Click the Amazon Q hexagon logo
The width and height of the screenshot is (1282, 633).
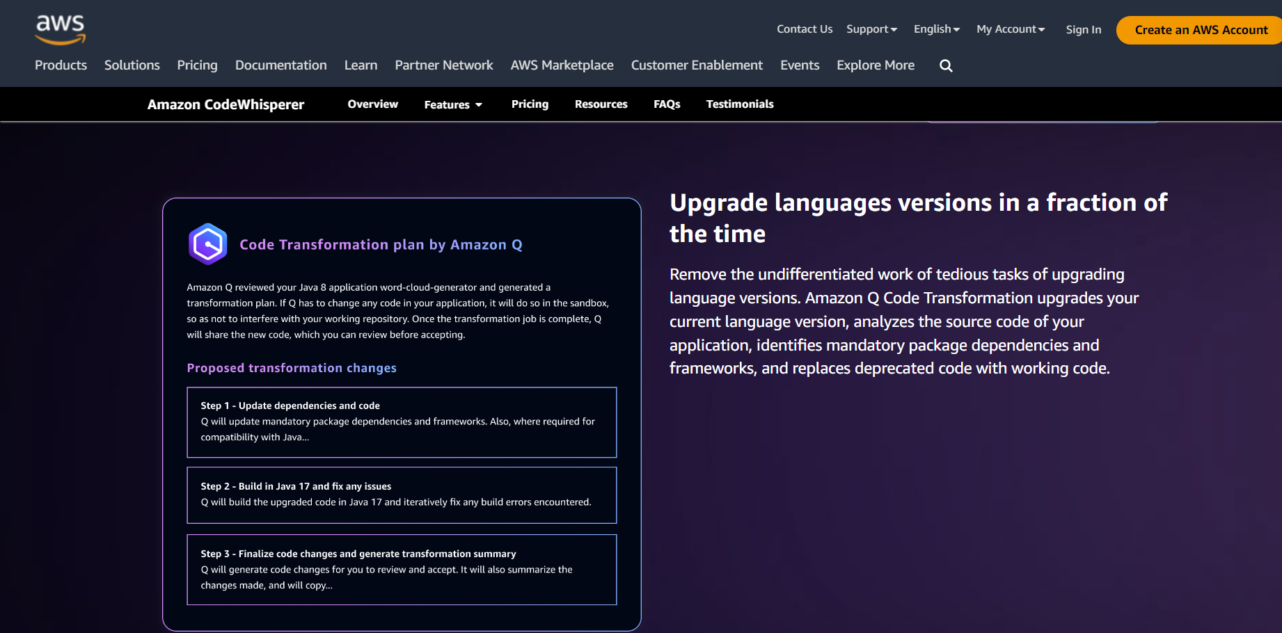click(208, 244)
